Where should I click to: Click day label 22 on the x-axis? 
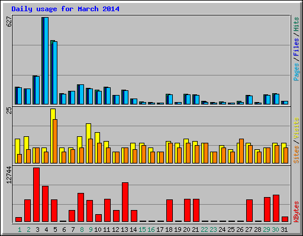204,230
